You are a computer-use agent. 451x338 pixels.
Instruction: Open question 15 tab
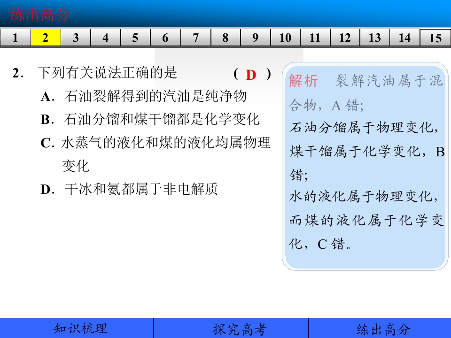pos(435,38)
